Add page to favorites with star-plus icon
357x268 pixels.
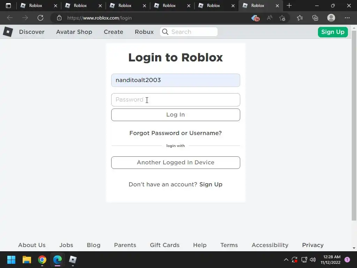282,18
